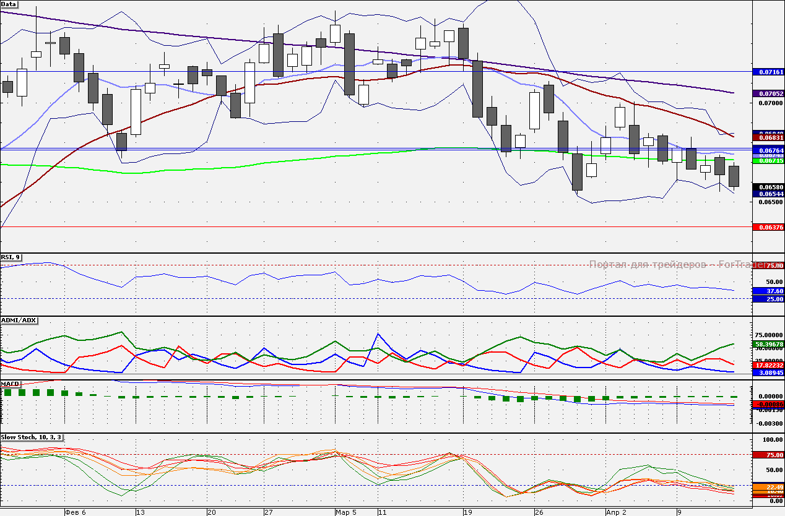Select the purple 0.07052 price tag

tap(768, 93)
